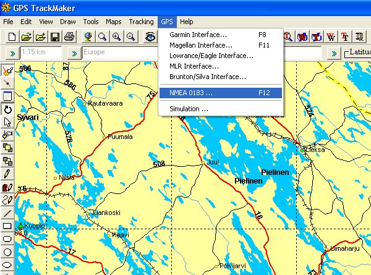Viewport: 371px width, 275px height.
Task: Expand the scale 1:15 km chevron
Action: click(12, 54)
